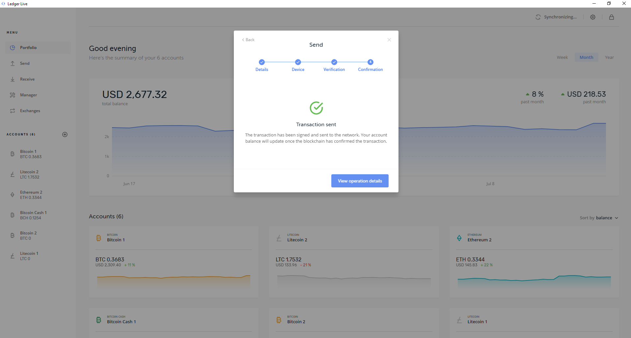Open the Bitcoin Cash 1 account card
Viewport: 631px width, 338px height.
[174, 323]
